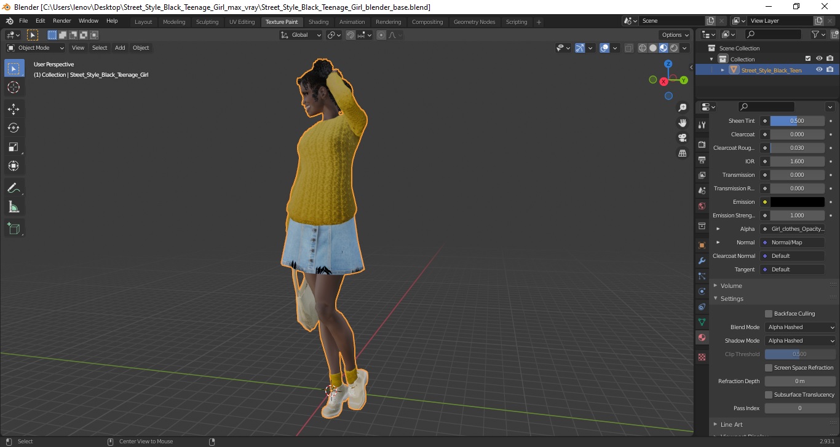This screenshot has height=447, width=840.
Task: Click the pan view hand icon
Action: coord(682,123)
